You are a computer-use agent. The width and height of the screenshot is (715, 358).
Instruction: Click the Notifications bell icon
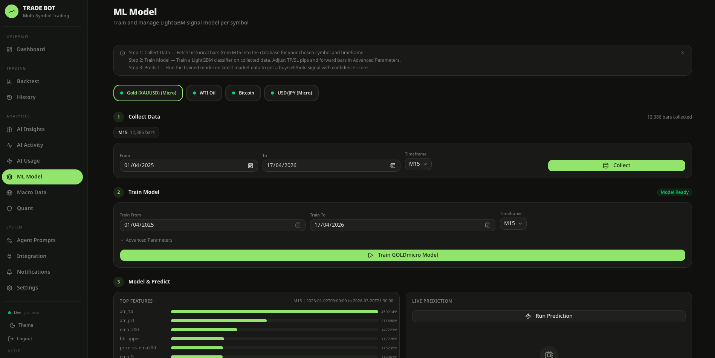pyautogui.click(x=9, y=272)
